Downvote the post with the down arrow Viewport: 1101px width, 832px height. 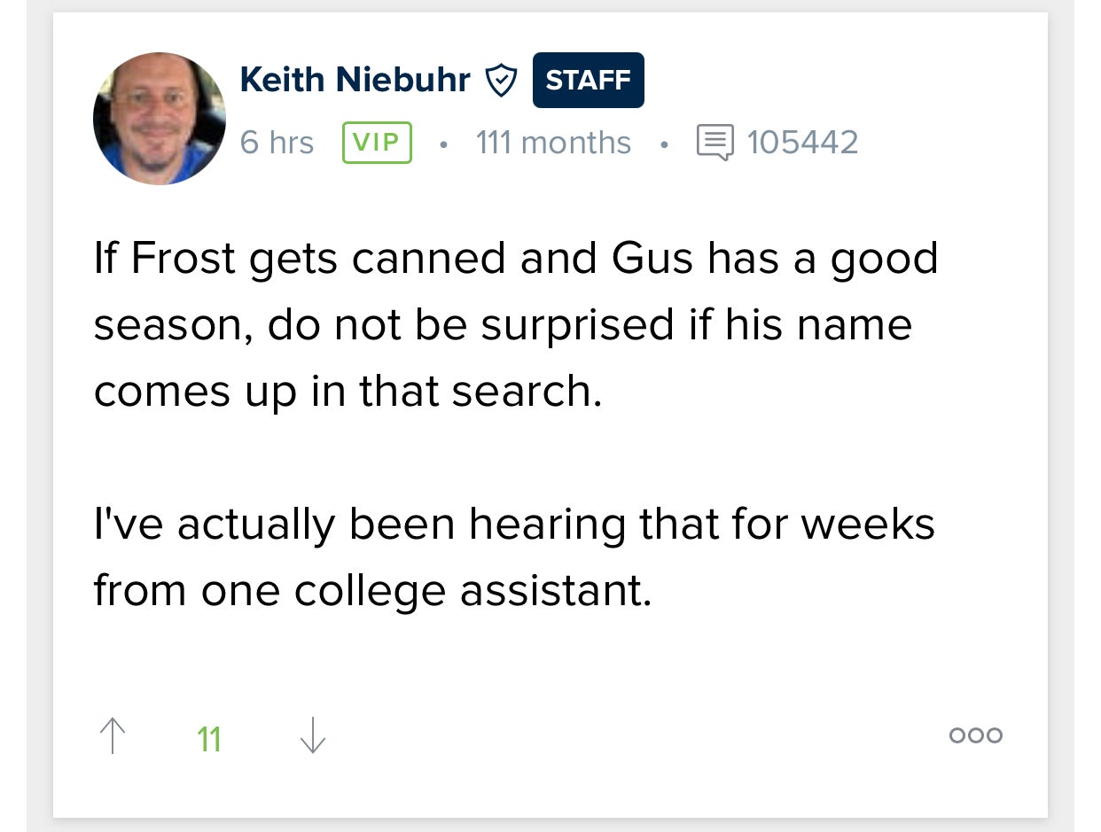(312, 736)
